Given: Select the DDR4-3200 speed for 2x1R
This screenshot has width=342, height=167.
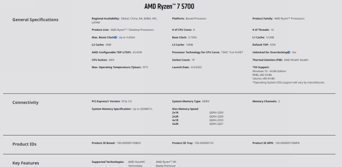Looking at the screenshot, I should coord(216,112).
